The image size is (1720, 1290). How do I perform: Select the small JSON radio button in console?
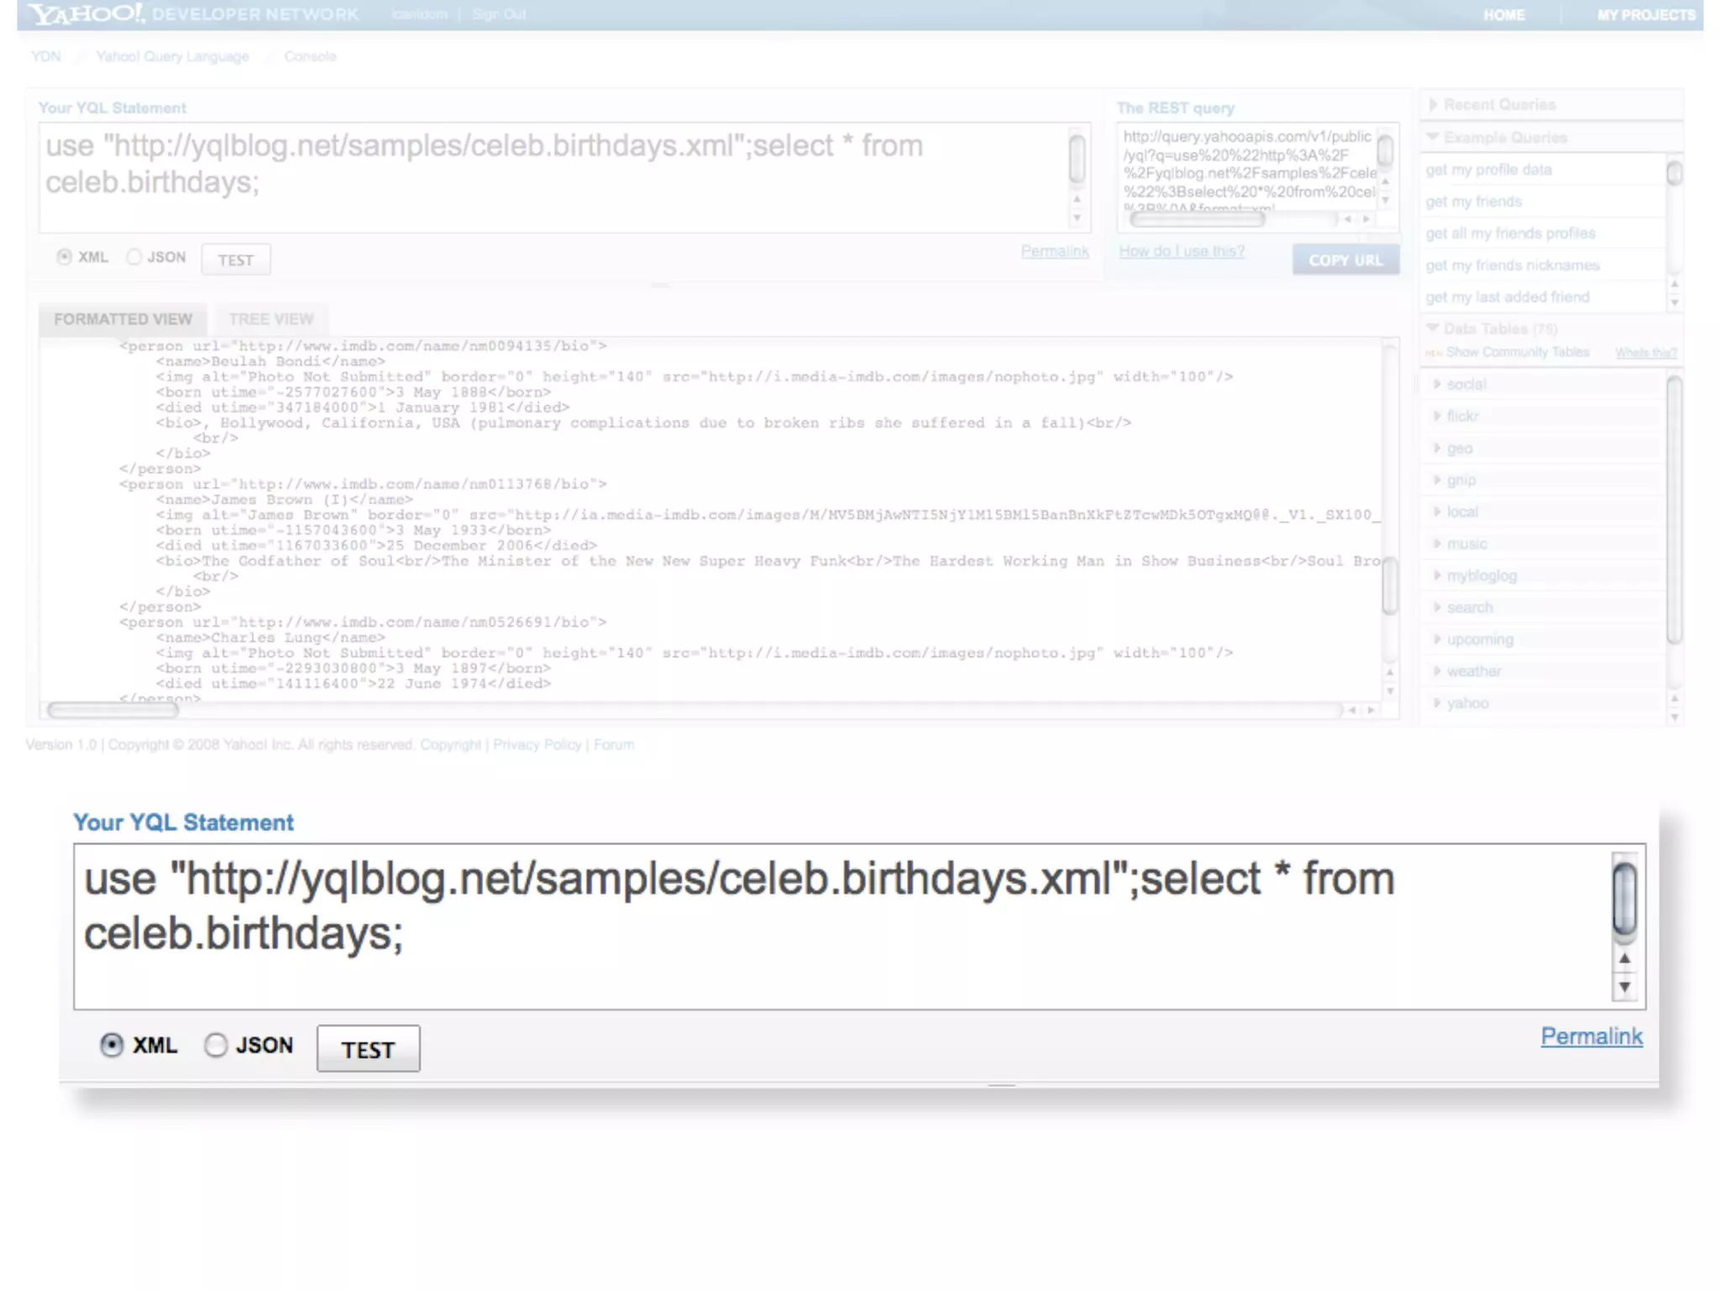tap(134, 257)
